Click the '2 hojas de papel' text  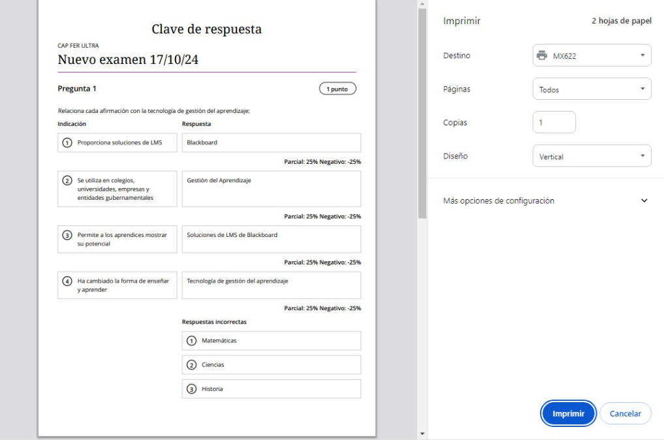click(621, 21)
